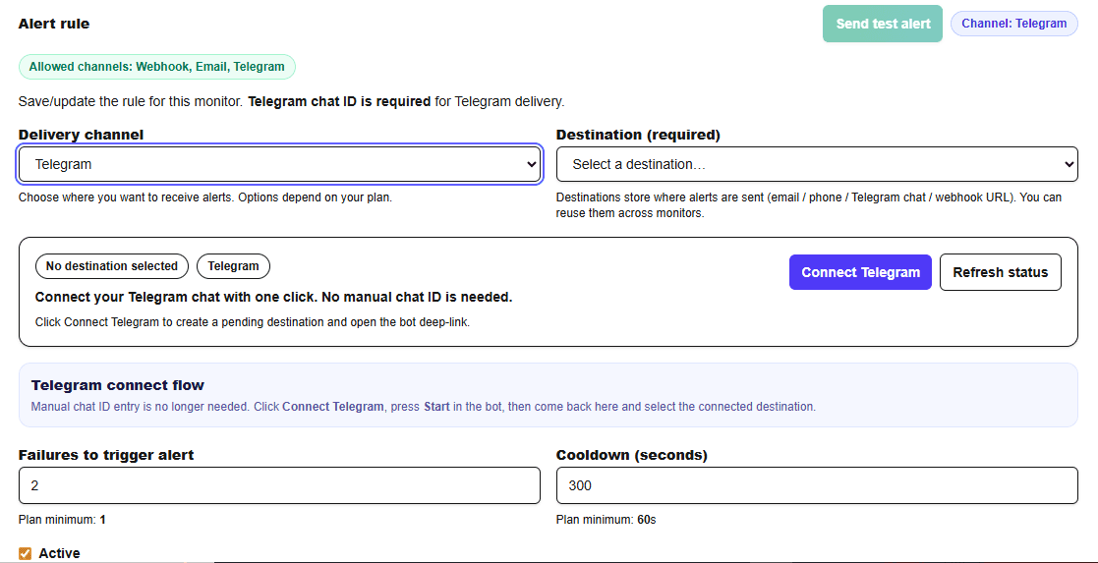Click the Cooldown seconds input field
The width and height of the screenshot is (1098, 563).
(817, 485)
